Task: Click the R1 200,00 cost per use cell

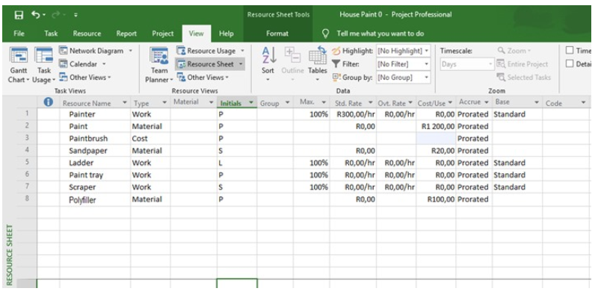Action: (x=436, y=126)
